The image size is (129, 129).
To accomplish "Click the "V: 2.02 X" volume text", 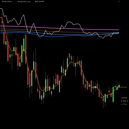I will click(x=124, y=101).
